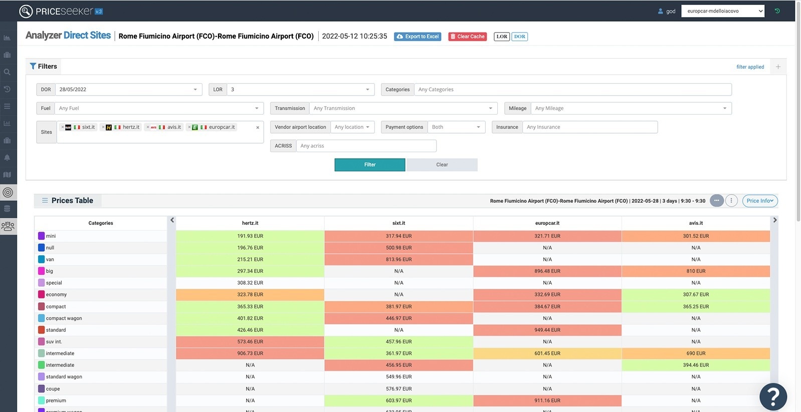Open the vertical dots options menu
The height and width of the screenshot is (412, 801).
(731, 201)
